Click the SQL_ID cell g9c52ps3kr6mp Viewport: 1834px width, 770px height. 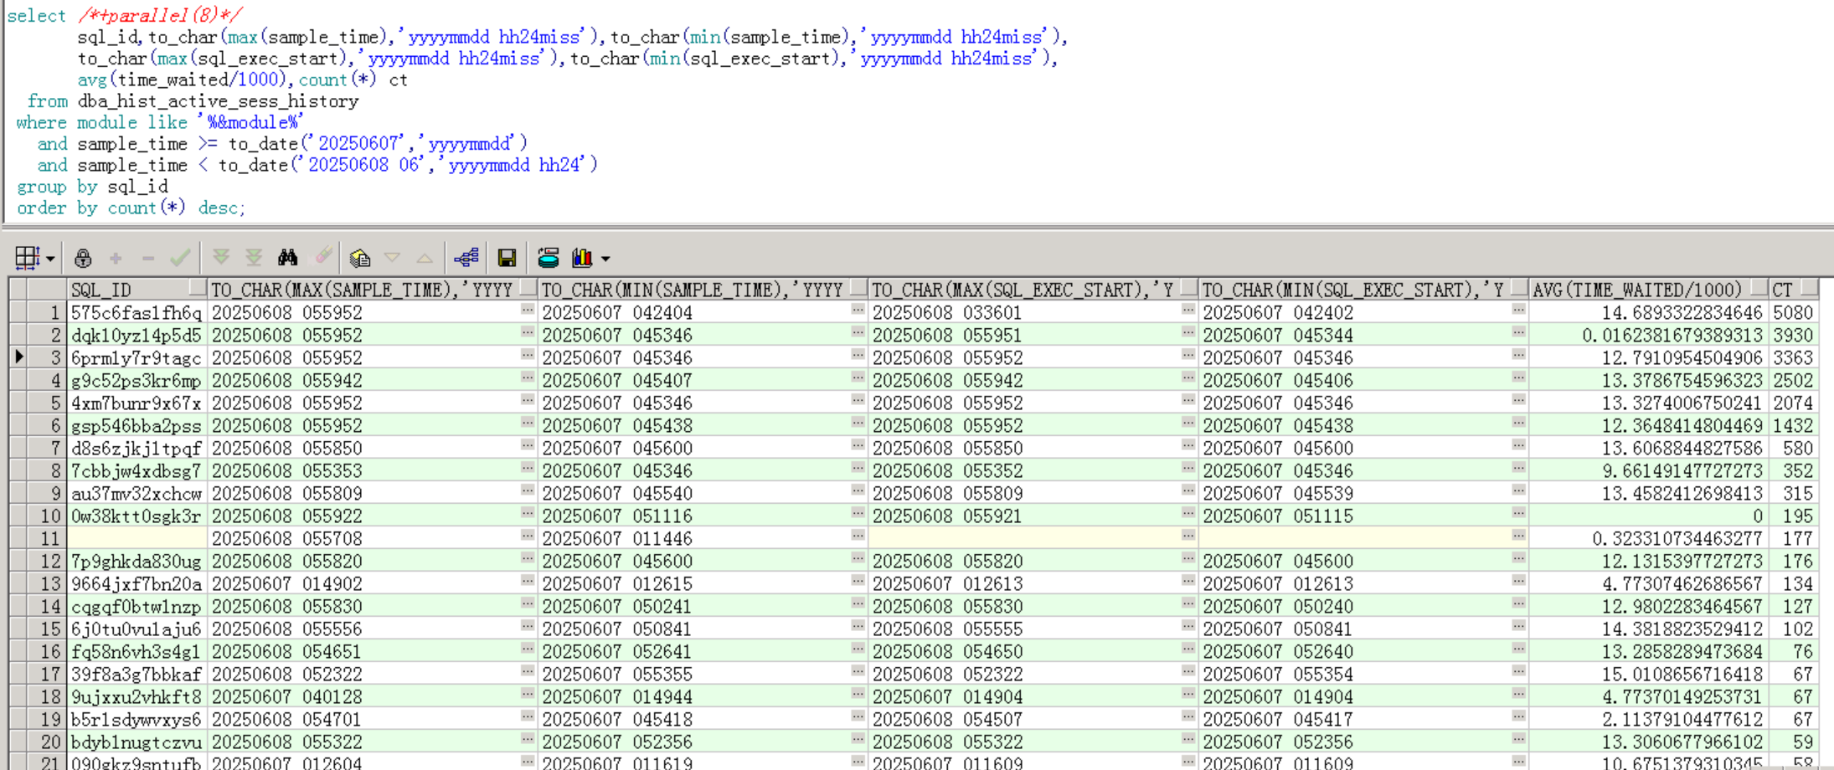(137, 381)
